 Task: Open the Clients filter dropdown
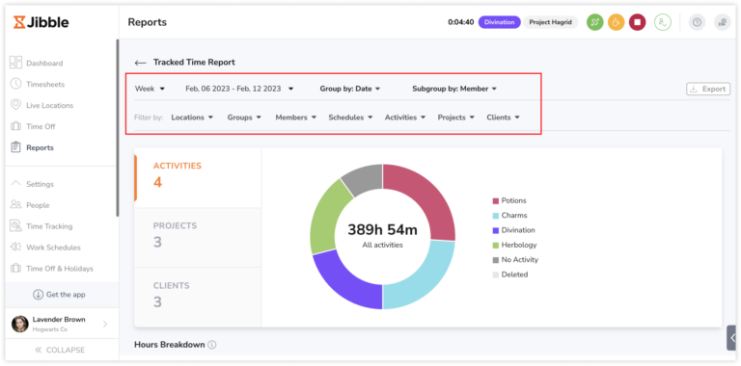coord(503,118)
